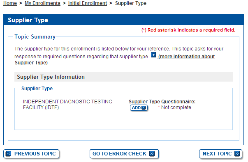Navigate to the Initial Enrollment breadcrumb
The height and width of the screenshot is (162, 248).
click(88, 3)
